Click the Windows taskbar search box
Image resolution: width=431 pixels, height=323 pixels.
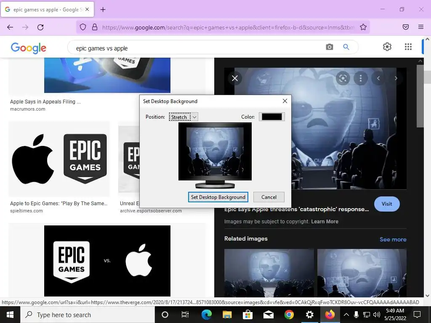click(x=88, y=315)
